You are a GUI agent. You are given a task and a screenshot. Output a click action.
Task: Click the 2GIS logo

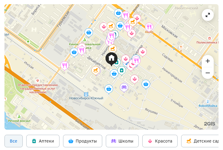(x=210, y=124)
